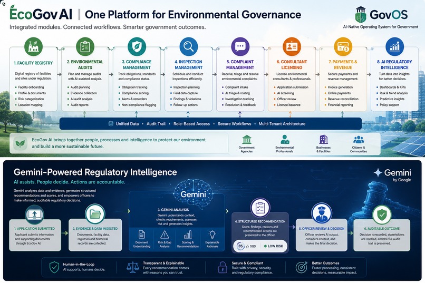Viewport: 425px width, 283px height.
Task: Click the Facility Registry factory icon
Action: pyautogui.click(x=34, y=46)
